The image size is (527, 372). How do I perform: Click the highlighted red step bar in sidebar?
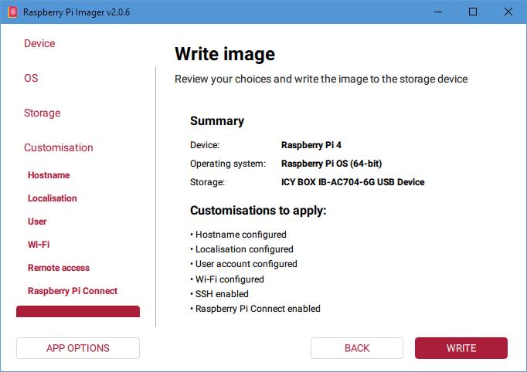(78, 312)
